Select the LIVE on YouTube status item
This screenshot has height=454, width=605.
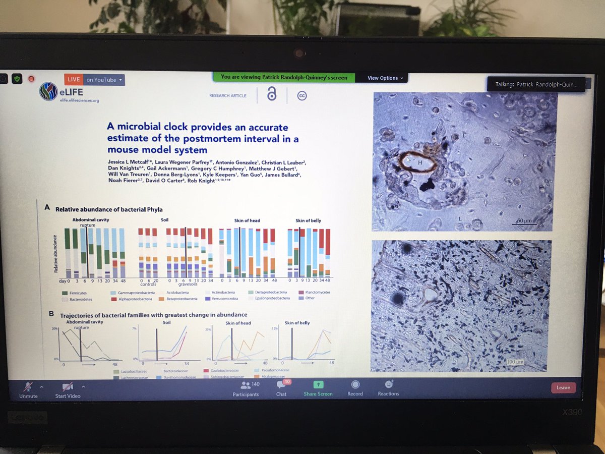[73, 79]
